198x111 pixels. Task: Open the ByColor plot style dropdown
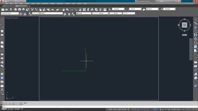click(x=129, y=13)
